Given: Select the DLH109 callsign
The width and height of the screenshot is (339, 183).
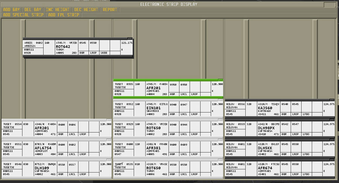Looking at the screenshot, I should [42, 168].
